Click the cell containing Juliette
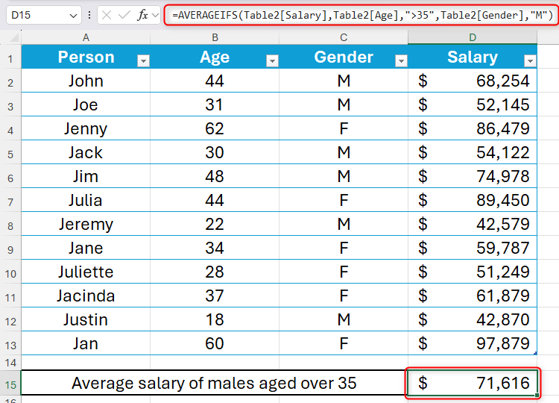Screen dimensions: 559x403 (86, 272)
